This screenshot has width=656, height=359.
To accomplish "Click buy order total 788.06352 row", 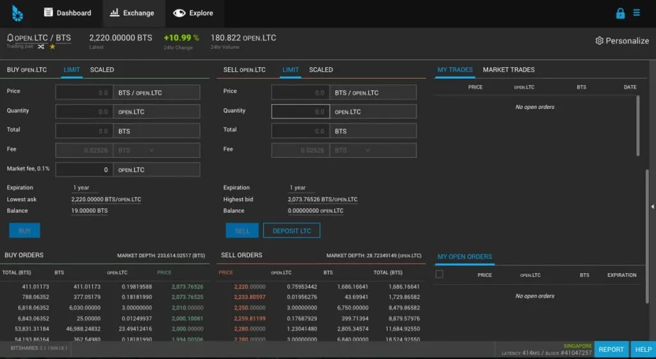I will click(x=104, y=297).
